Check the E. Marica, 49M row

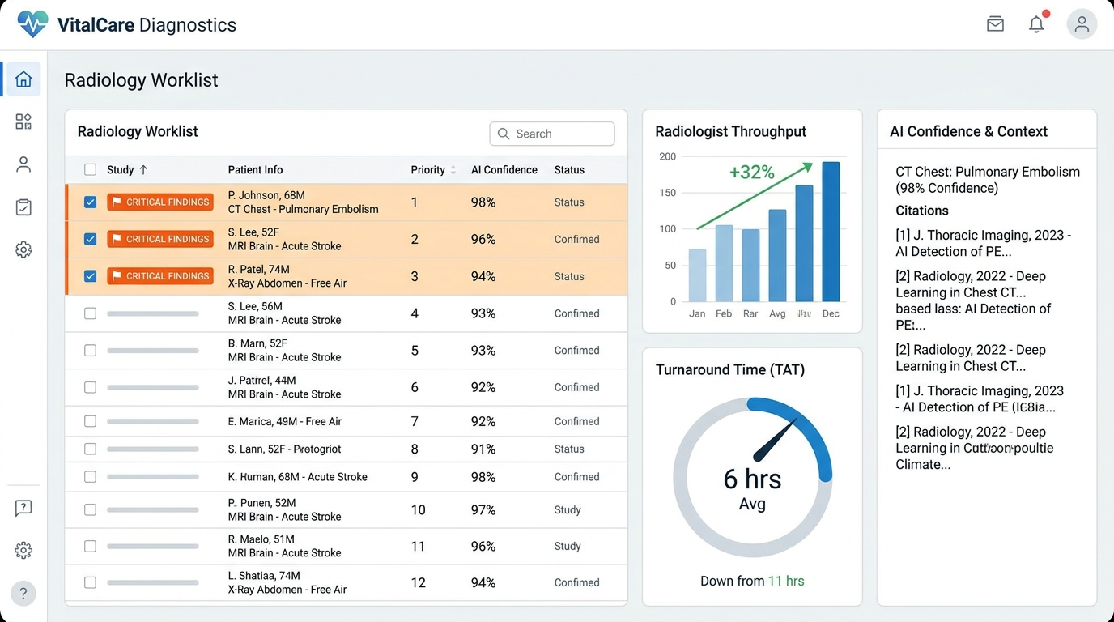pyautogui.click(x=90, y=421)
